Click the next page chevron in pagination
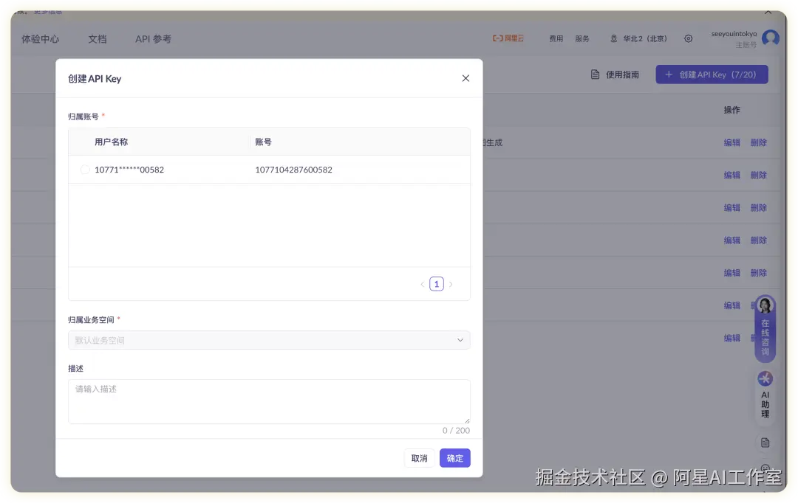Image resolution: width=798 pixels, height=503 pixels. pos(451,283)
